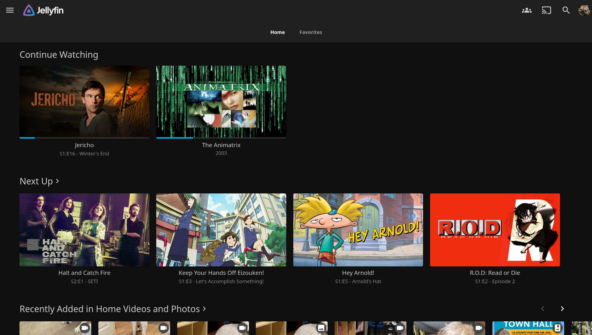
Task: Click the Continue Watching heading
Action: [x=59, y=55]
